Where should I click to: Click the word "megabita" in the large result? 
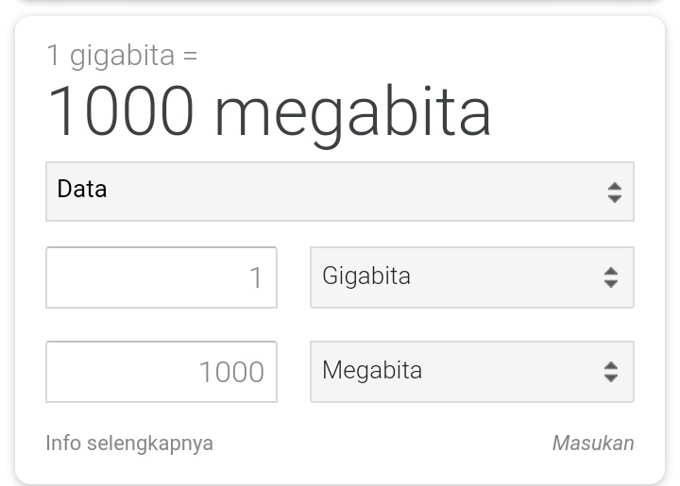click(353, 113)
